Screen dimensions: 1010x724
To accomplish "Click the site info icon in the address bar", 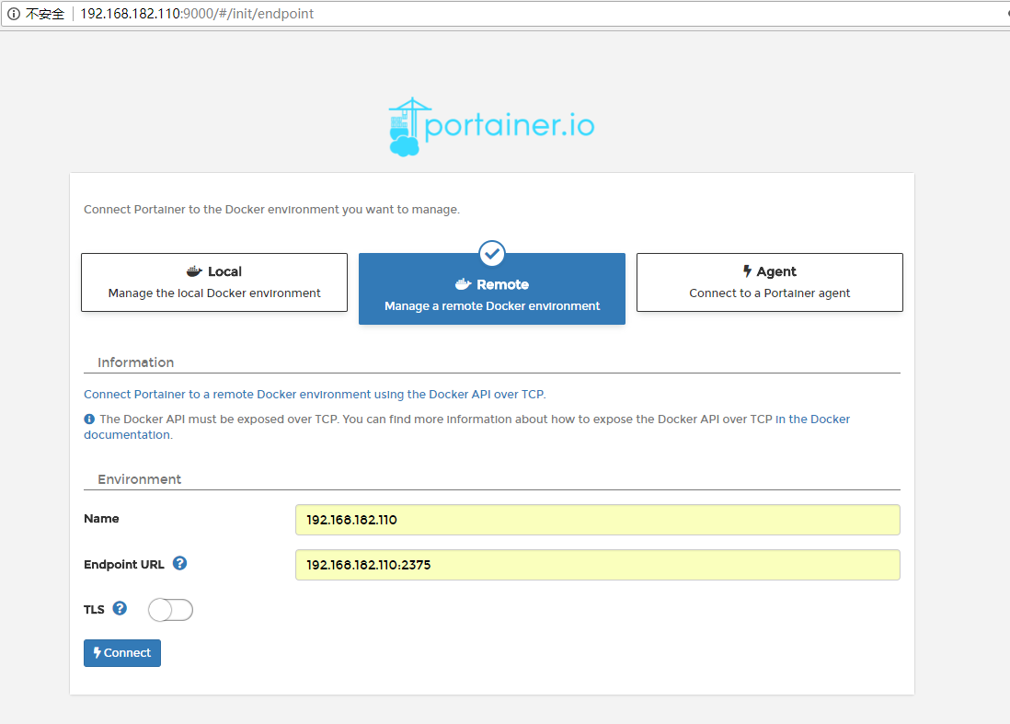I will click(14, 14).
